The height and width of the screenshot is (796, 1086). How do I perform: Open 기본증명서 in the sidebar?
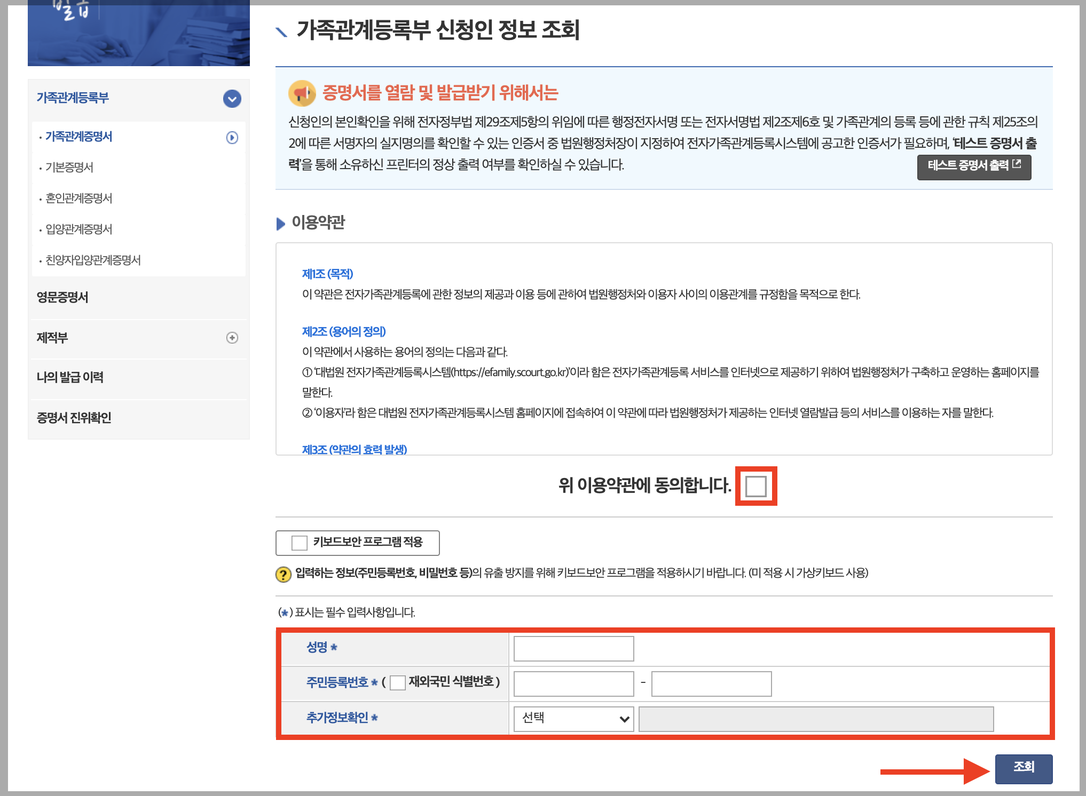[x=69, y=168]
